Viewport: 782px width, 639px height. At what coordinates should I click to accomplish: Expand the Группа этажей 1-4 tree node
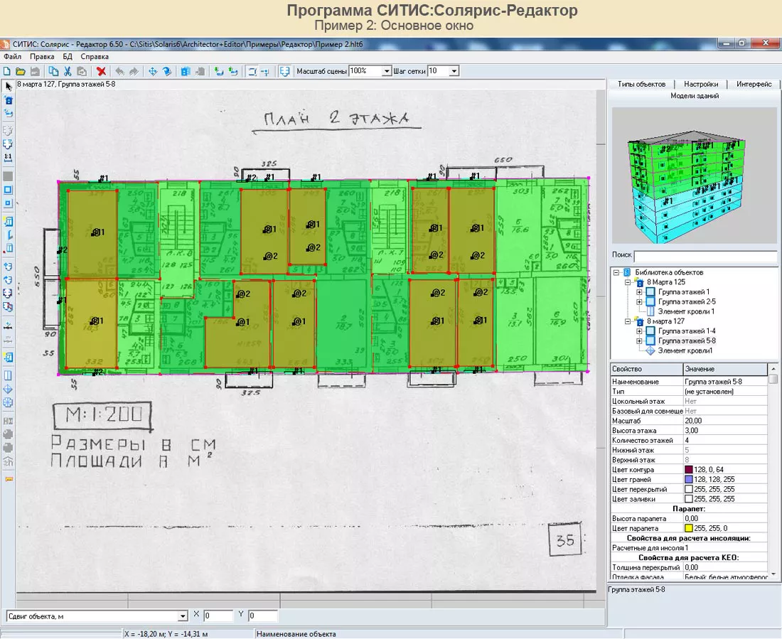coord(639,331)
